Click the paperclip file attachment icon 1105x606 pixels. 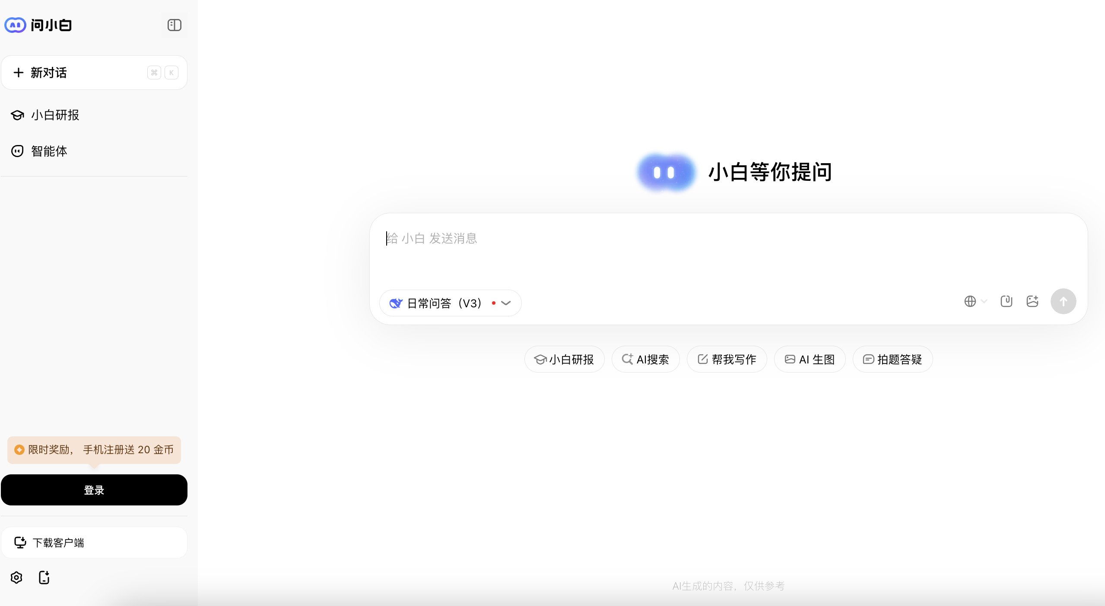tap(1006, 301)
